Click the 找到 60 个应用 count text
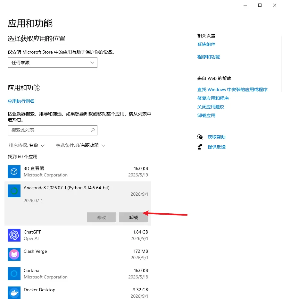 coord(22,157)
